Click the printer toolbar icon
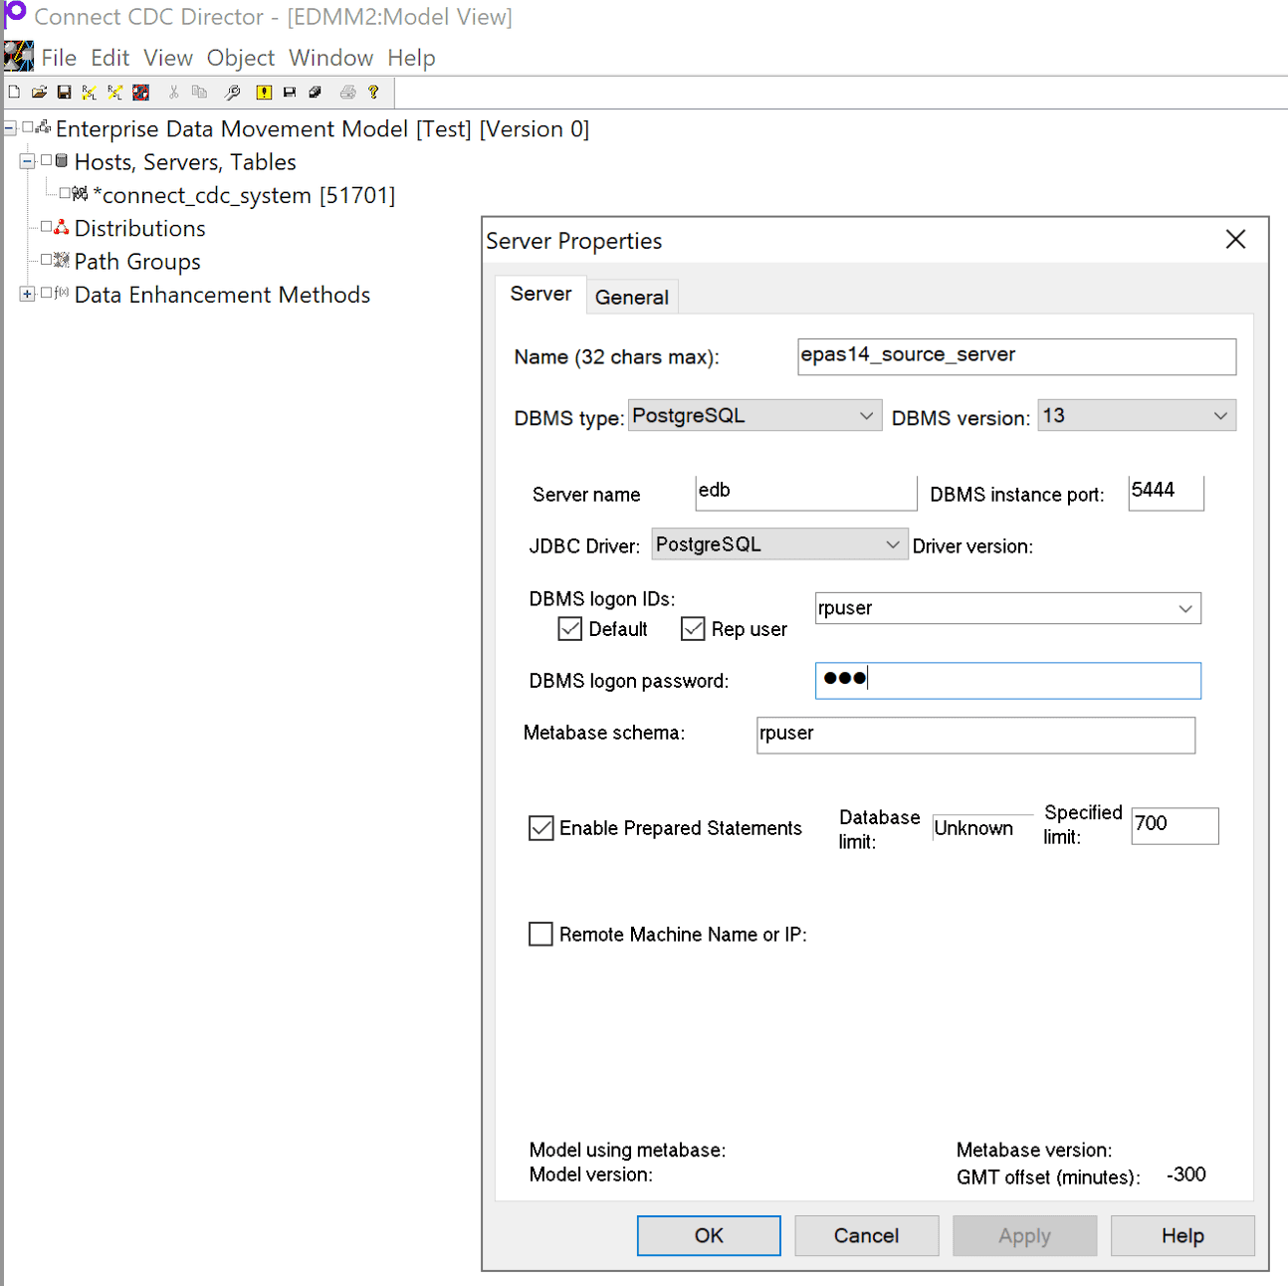 pyautogui.click(x=347, y=92)
